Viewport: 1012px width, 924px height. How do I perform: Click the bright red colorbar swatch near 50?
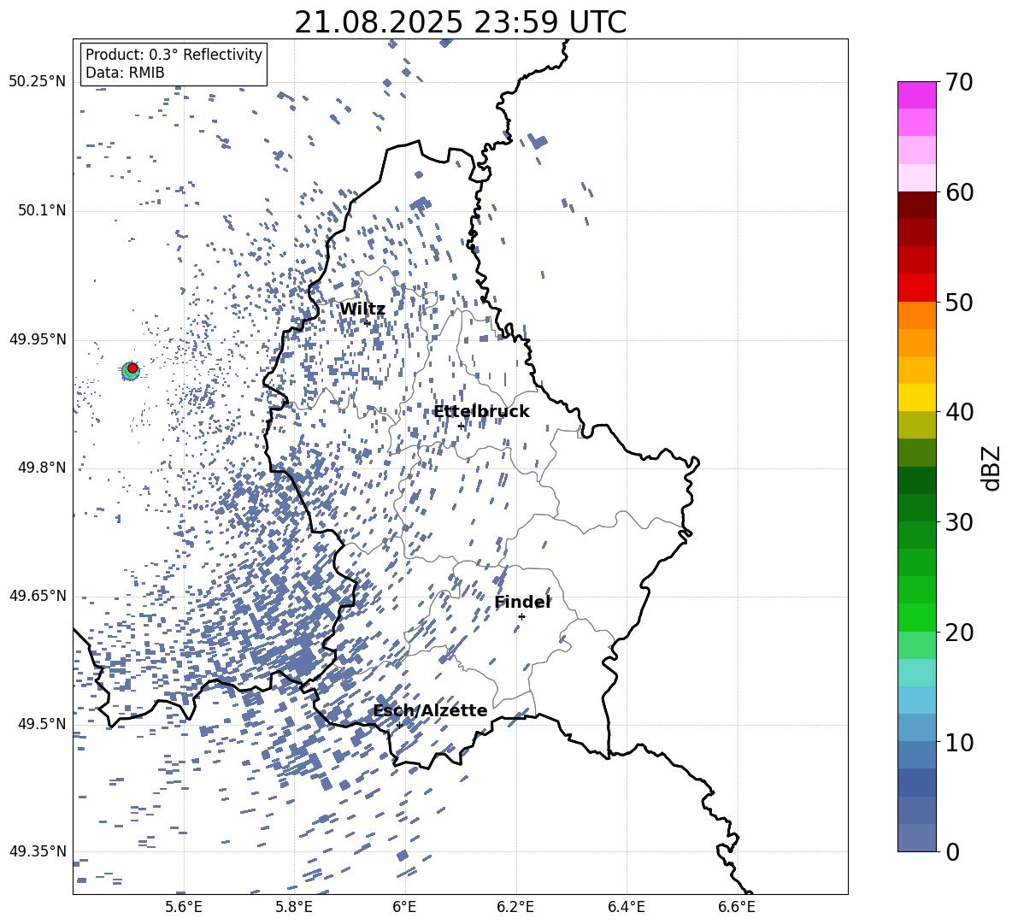[916, 288]
